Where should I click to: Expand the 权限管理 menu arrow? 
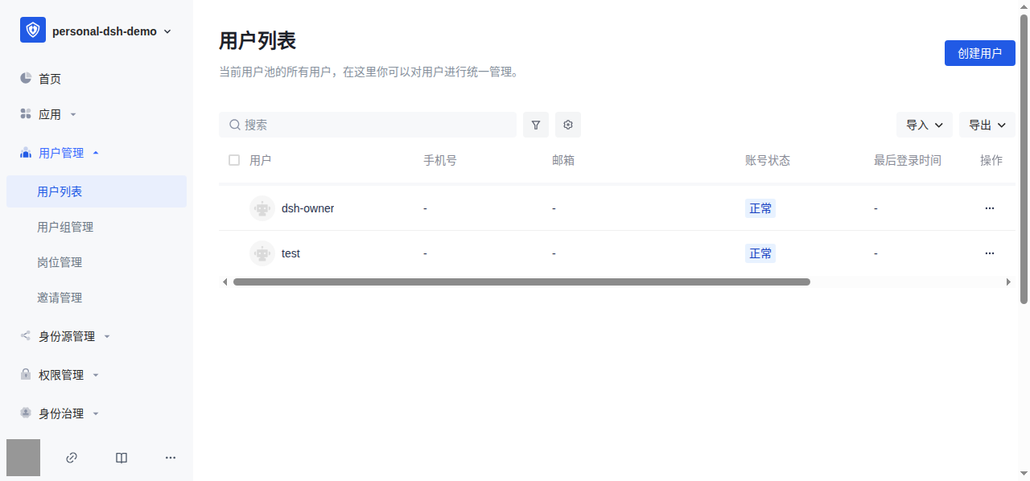click(x=96, y=375)
